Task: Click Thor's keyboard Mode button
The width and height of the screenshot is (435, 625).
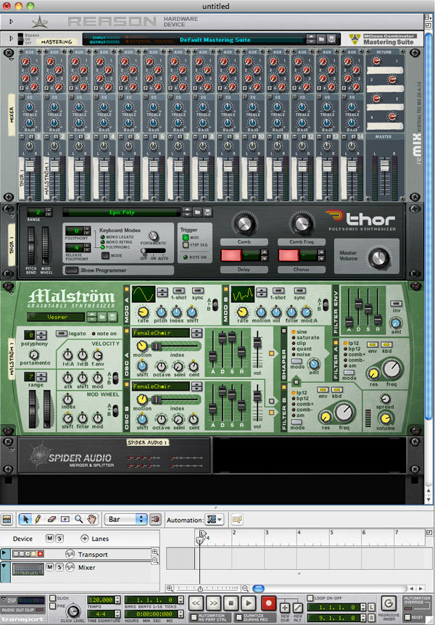Action: pos(105,255)
